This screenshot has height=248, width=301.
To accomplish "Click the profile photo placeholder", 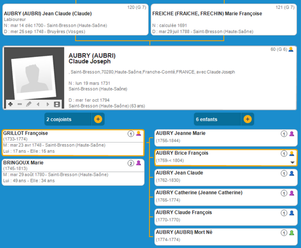I will coord(34,76).
